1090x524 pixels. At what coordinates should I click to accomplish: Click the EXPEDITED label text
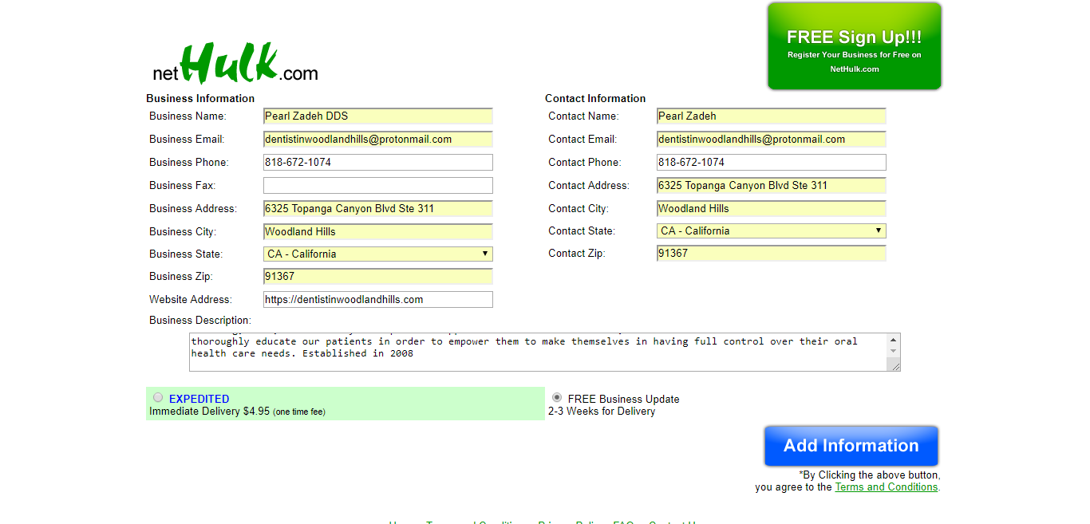point(199,399)
